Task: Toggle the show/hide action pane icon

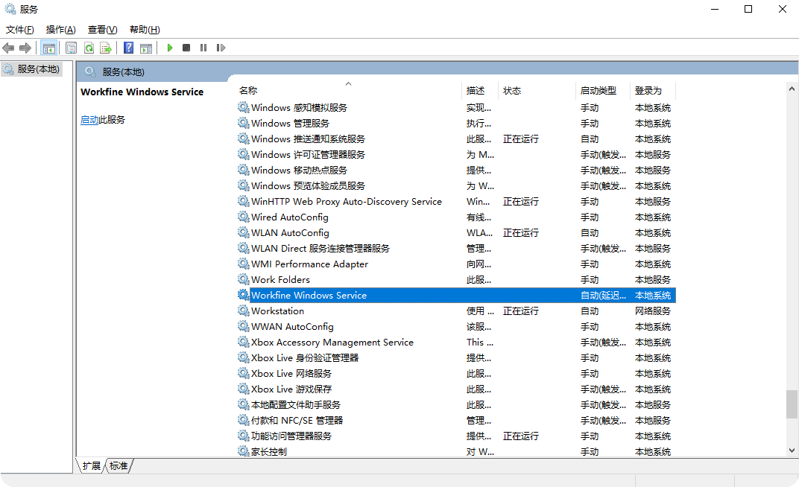Action: coord(146,48)
